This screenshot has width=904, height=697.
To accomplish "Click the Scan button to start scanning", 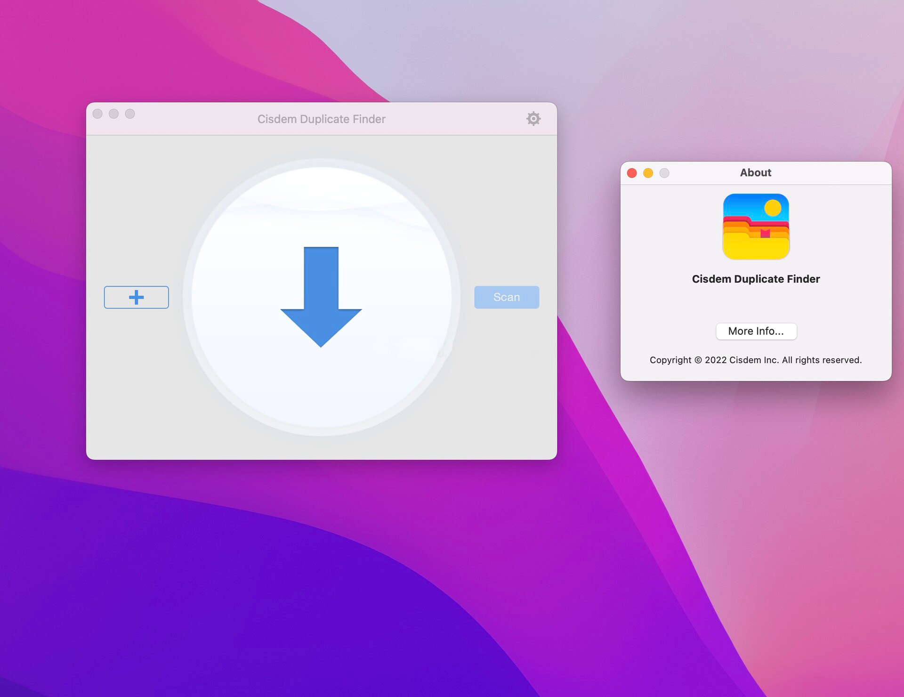I will 507,297.
